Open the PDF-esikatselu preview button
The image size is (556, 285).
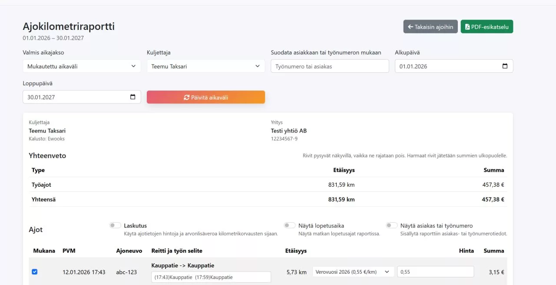click(x=487, y=27)
